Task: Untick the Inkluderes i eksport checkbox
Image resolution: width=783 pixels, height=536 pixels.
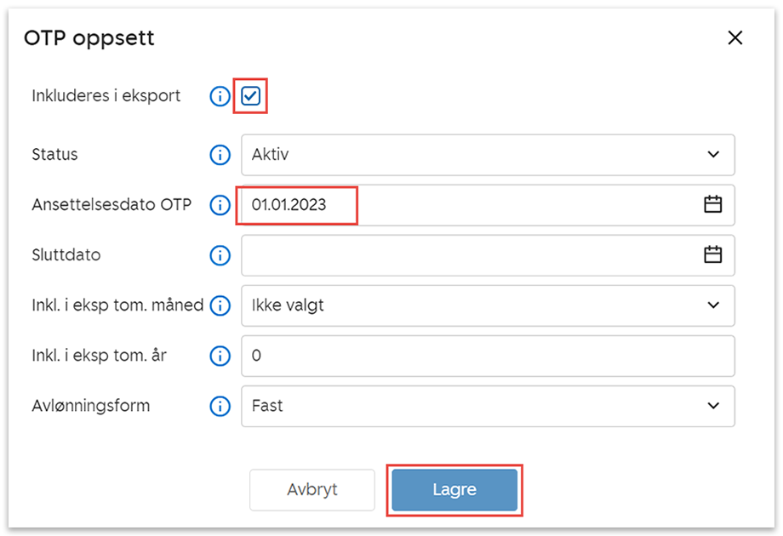Action: click(250, 96)
